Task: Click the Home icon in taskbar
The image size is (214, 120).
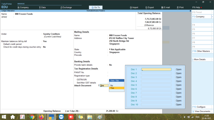Action: pyautogui.click(x=13, y=117)
